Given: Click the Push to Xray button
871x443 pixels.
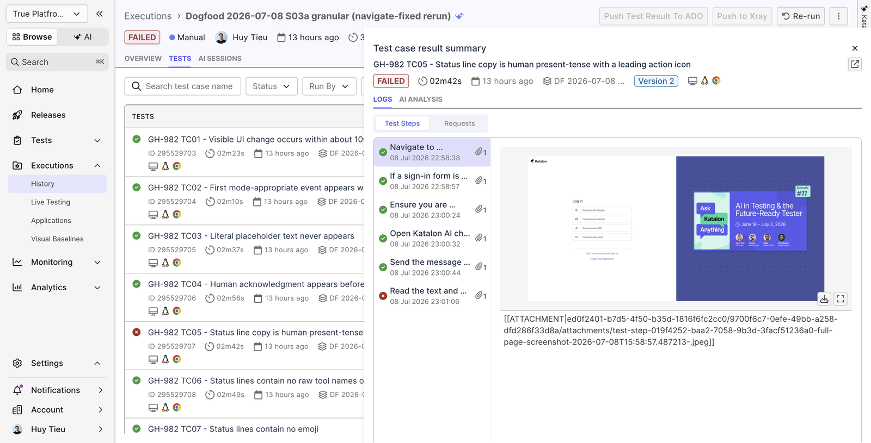Looking at the screenshot, I should click(x=742, y=16).
